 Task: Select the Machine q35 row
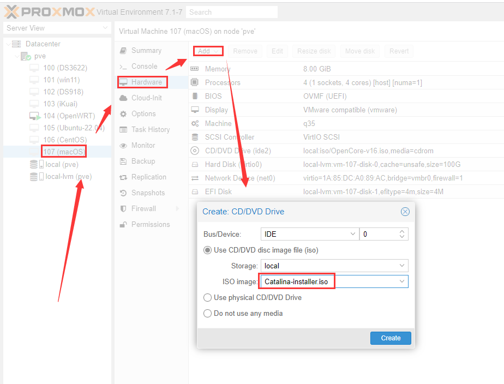click(346, 123)
